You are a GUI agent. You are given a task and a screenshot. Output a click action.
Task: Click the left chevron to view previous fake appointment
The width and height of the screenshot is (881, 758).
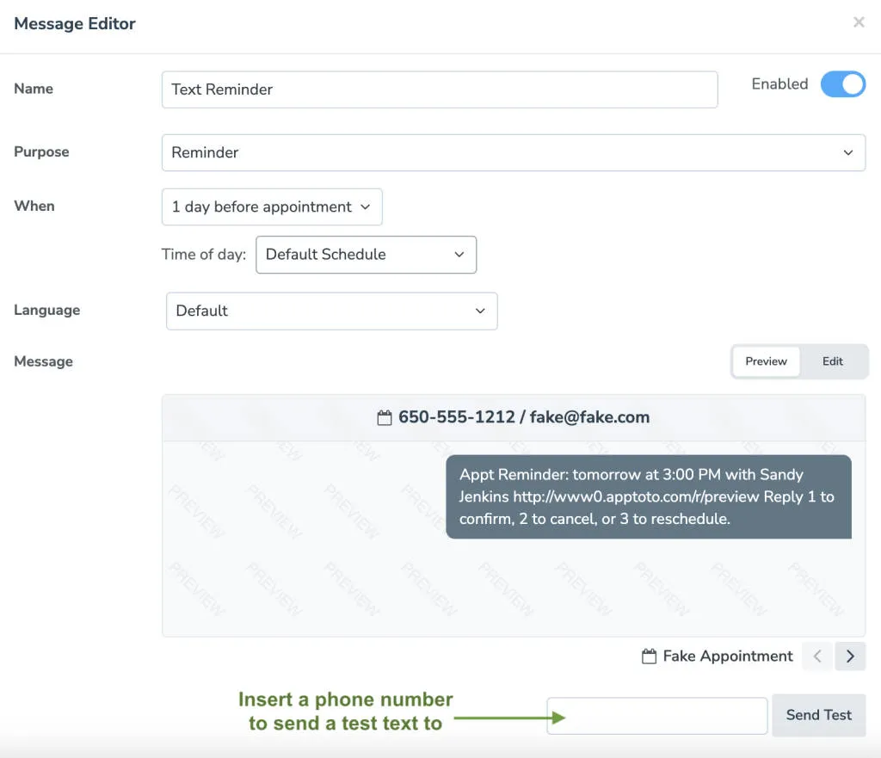816,656
